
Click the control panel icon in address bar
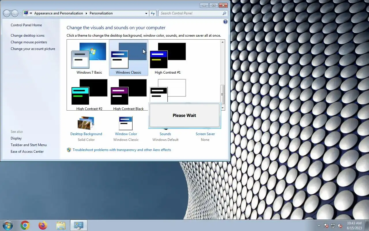(26, 13)
